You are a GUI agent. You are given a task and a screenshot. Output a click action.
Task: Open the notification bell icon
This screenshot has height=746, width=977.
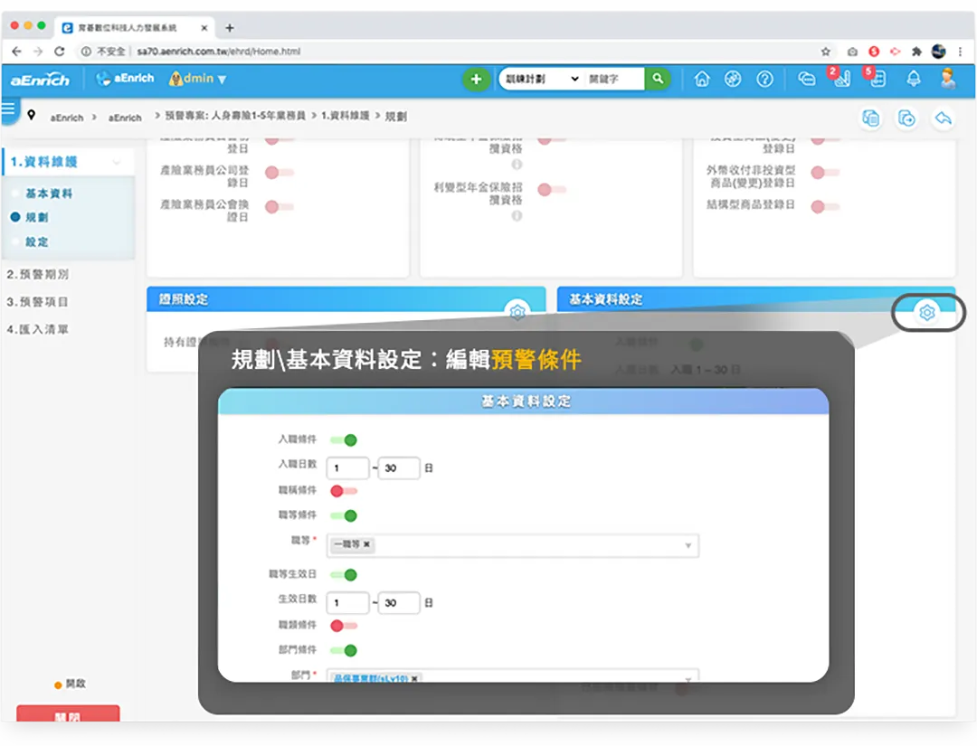914,80
